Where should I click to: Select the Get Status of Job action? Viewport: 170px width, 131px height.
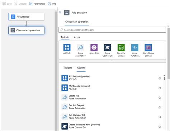pyautogui.click(x=111, y=117)
